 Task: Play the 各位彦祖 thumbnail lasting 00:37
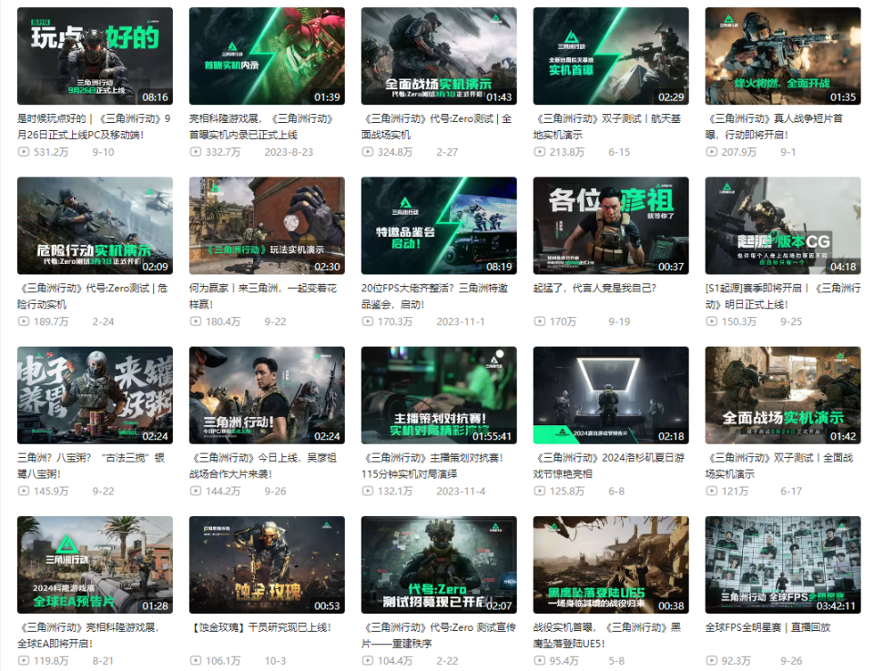pyautogui.click(x=611, y=226)
